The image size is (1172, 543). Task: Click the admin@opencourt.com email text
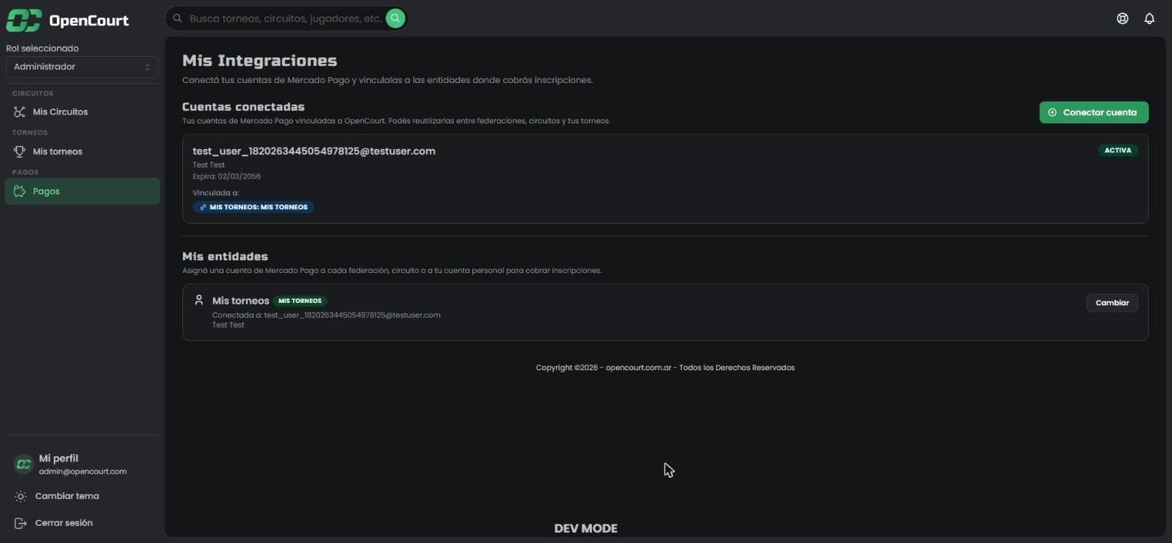coord(82,472)
